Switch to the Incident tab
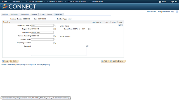The height and width of the screenshot is (100, 179). pos(5,14)
